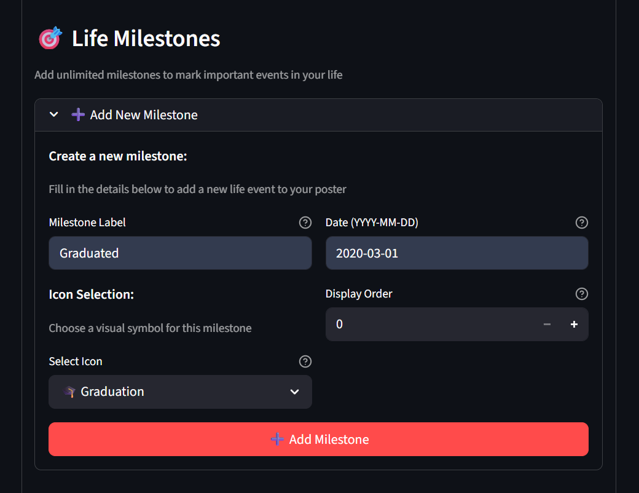This screenshot has width=639, height=493.
Task: Click the help icon next to Select Icon
Action: [x=305, y=361]
